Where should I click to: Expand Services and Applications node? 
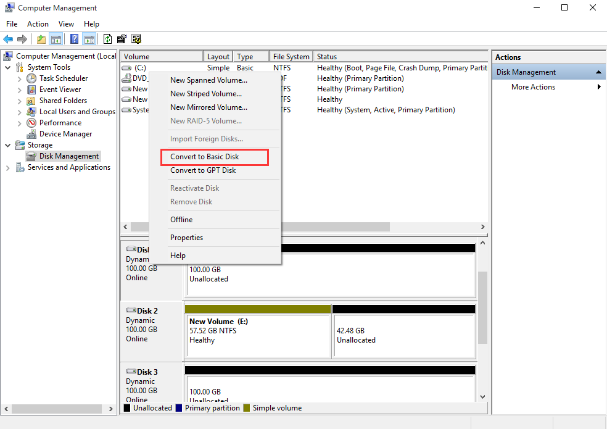[x=8, y=168]
